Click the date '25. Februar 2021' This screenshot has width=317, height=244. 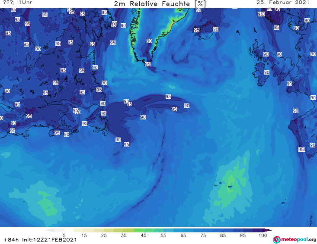(x=283, y=3)
